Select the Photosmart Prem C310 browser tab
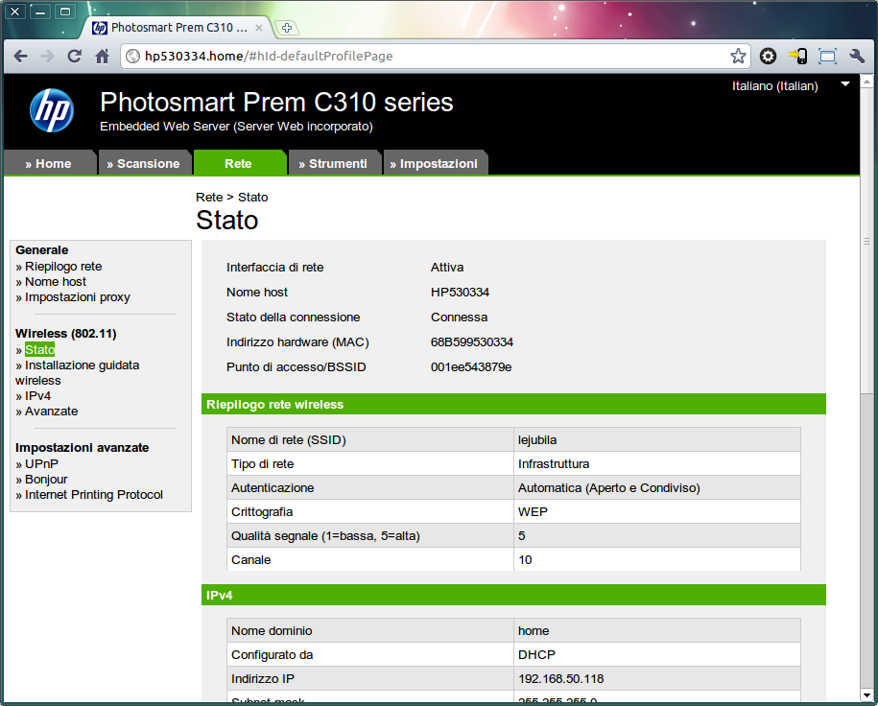This screenshot has width=878, height=706. pyautogui.click(x=178, y=28)
